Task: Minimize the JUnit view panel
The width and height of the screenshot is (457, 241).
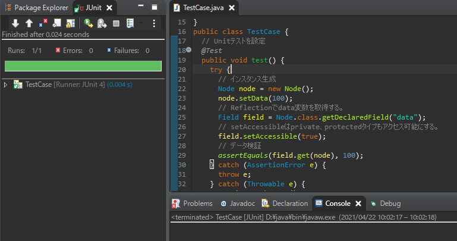Action: pos(141,6)
